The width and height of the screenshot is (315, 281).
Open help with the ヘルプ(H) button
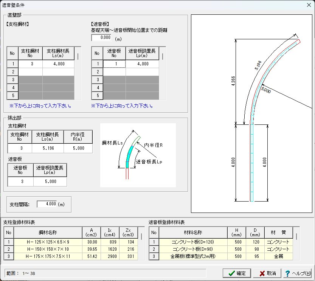(x=298, y=273)
